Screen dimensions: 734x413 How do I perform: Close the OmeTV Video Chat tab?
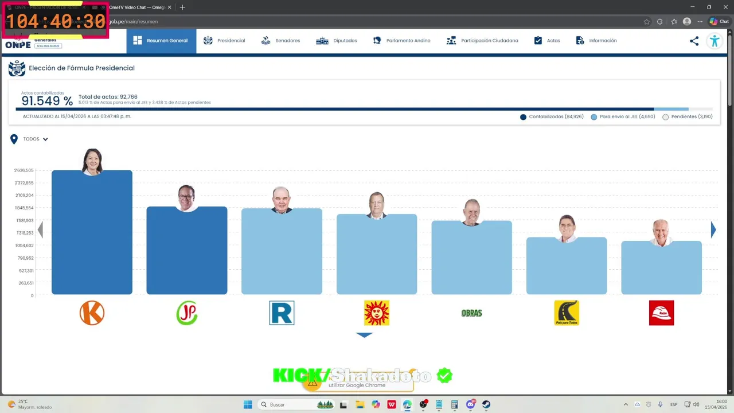170,7
